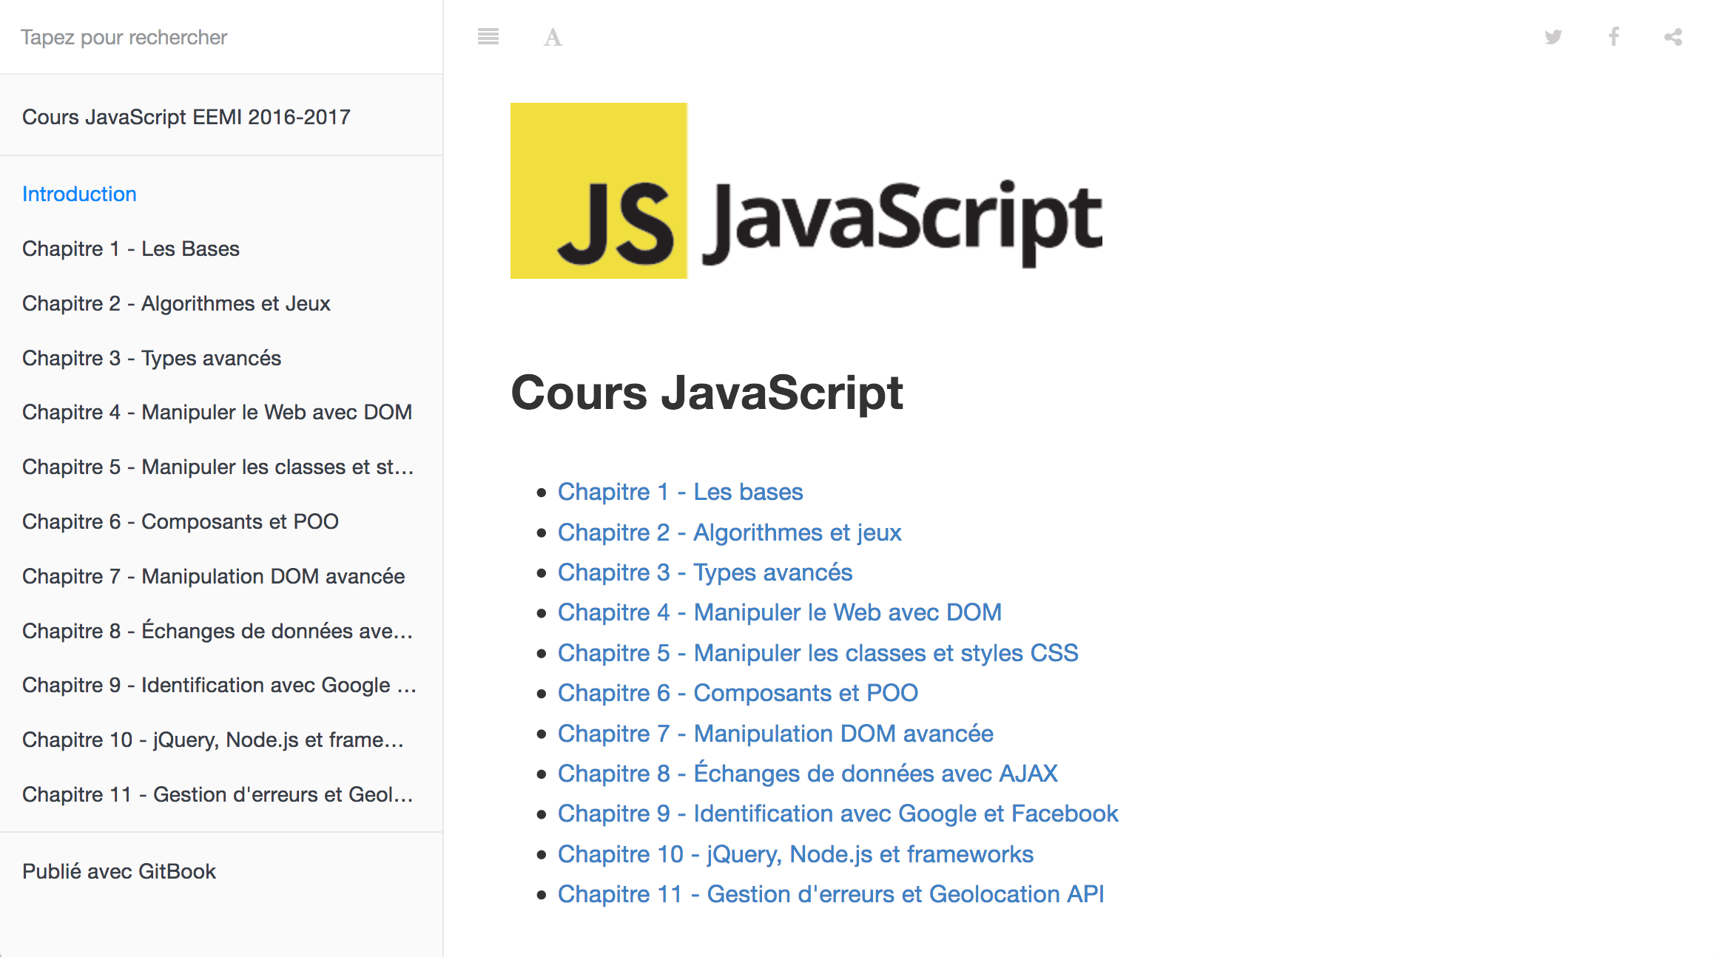Open link Chapitre 5 - Manipuler les classes et styles CSS

pos(818,653)
